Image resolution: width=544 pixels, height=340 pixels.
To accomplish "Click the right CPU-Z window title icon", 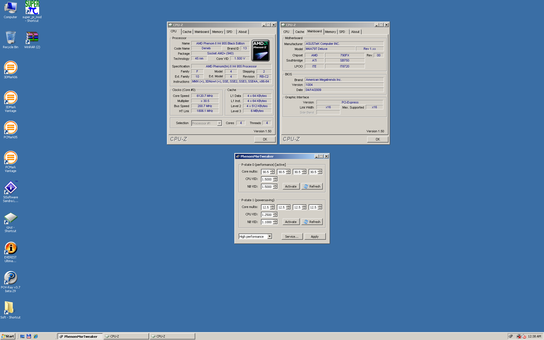I will click(x=283, y=25).
